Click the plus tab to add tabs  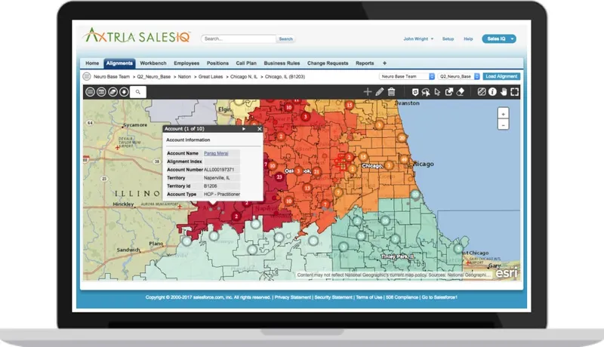pos(384,63)
